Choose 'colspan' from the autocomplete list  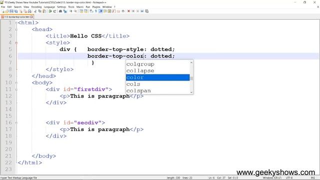(x=158, y=91)
